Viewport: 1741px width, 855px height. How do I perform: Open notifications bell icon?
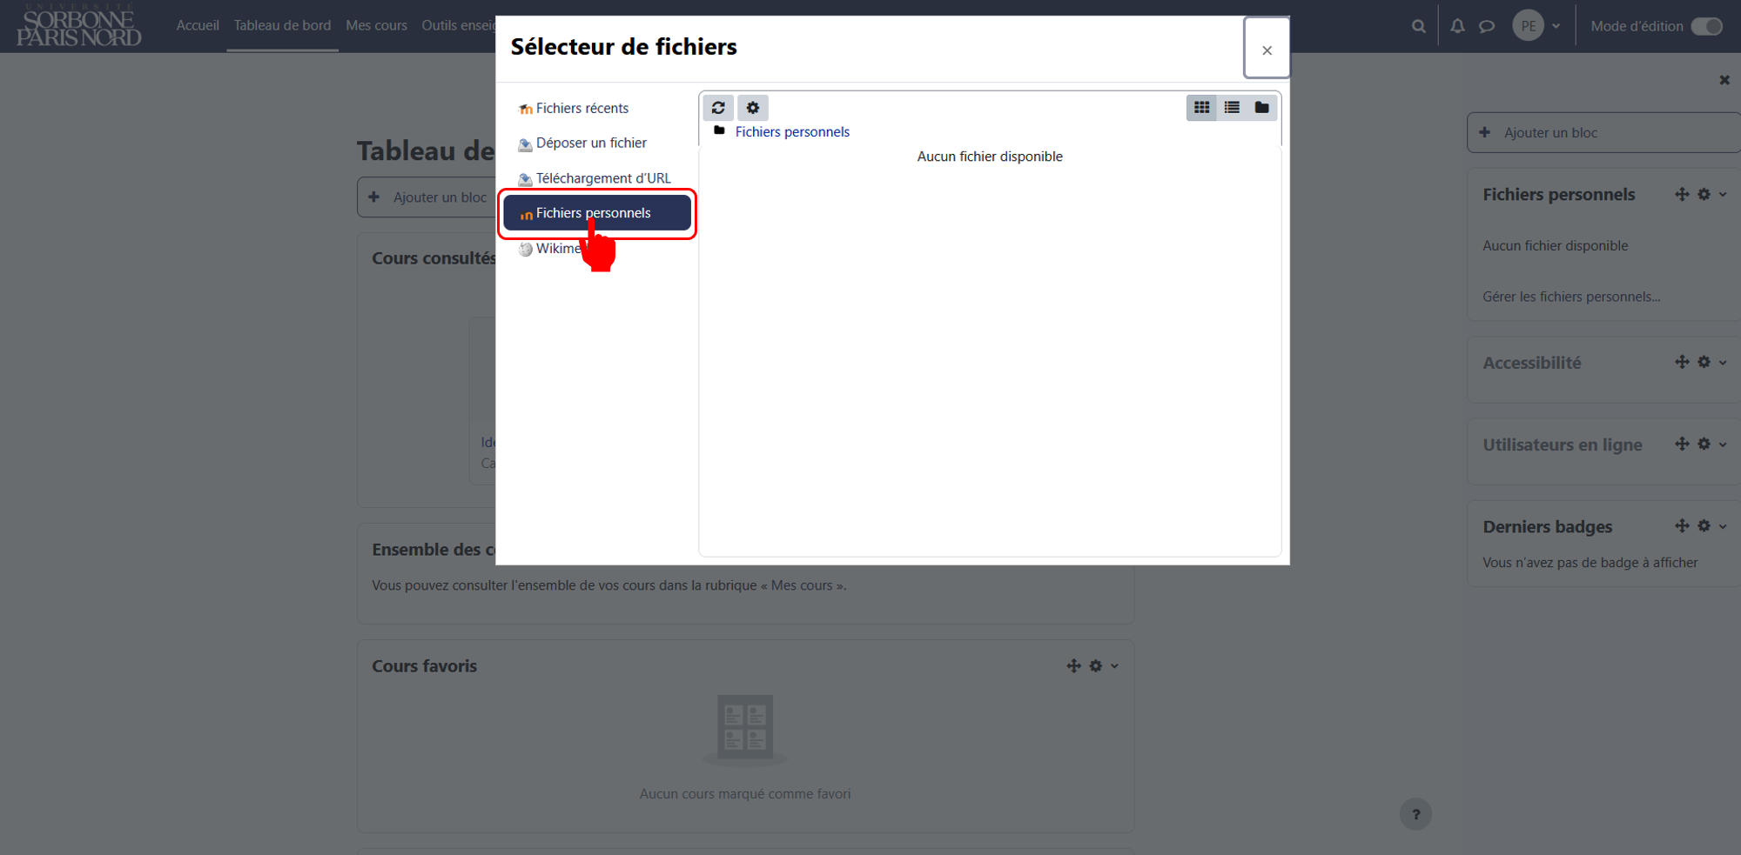[x=1457, y=26]
